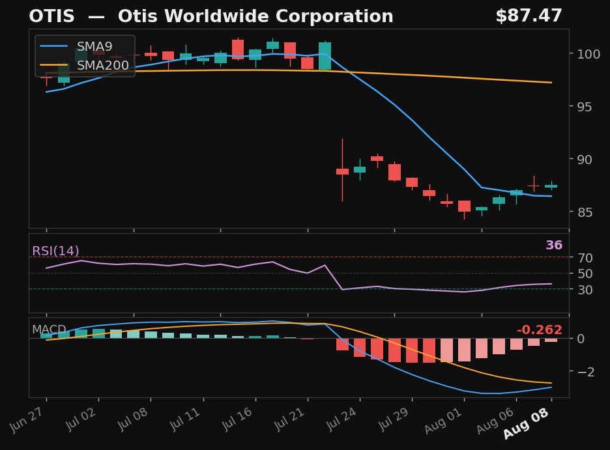Click the Aug 06 date label
610x450 pixels.
[495, 421]
